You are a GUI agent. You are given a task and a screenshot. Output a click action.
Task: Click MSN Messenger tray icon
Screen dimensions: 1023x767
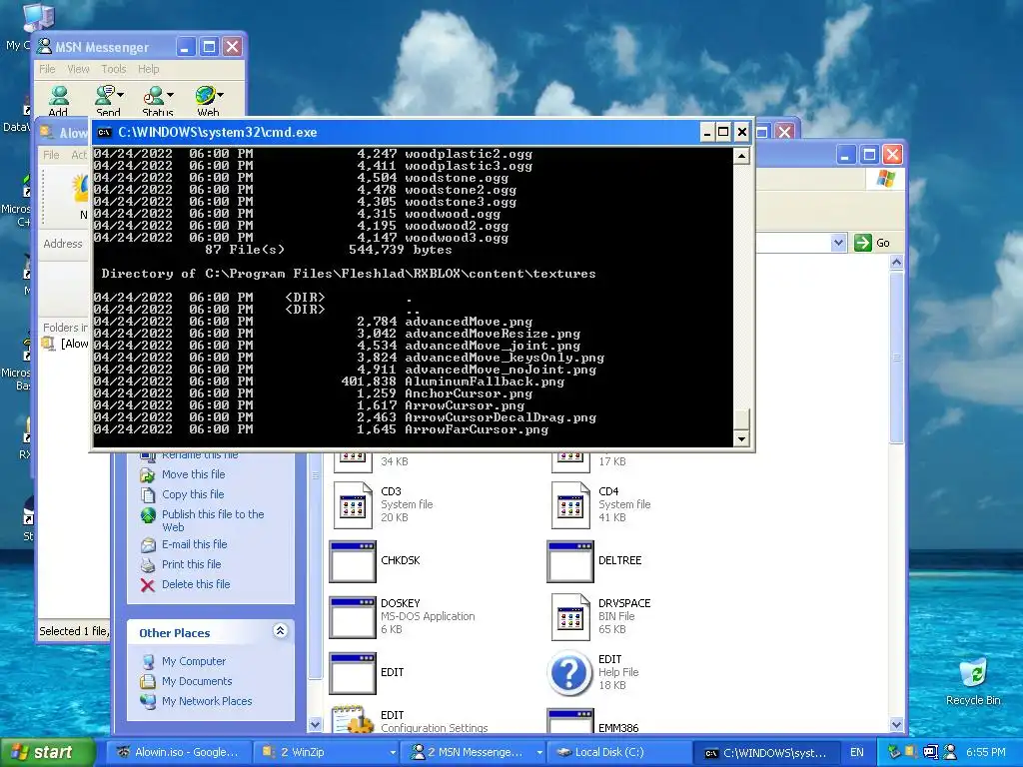(x=949, y=753)
